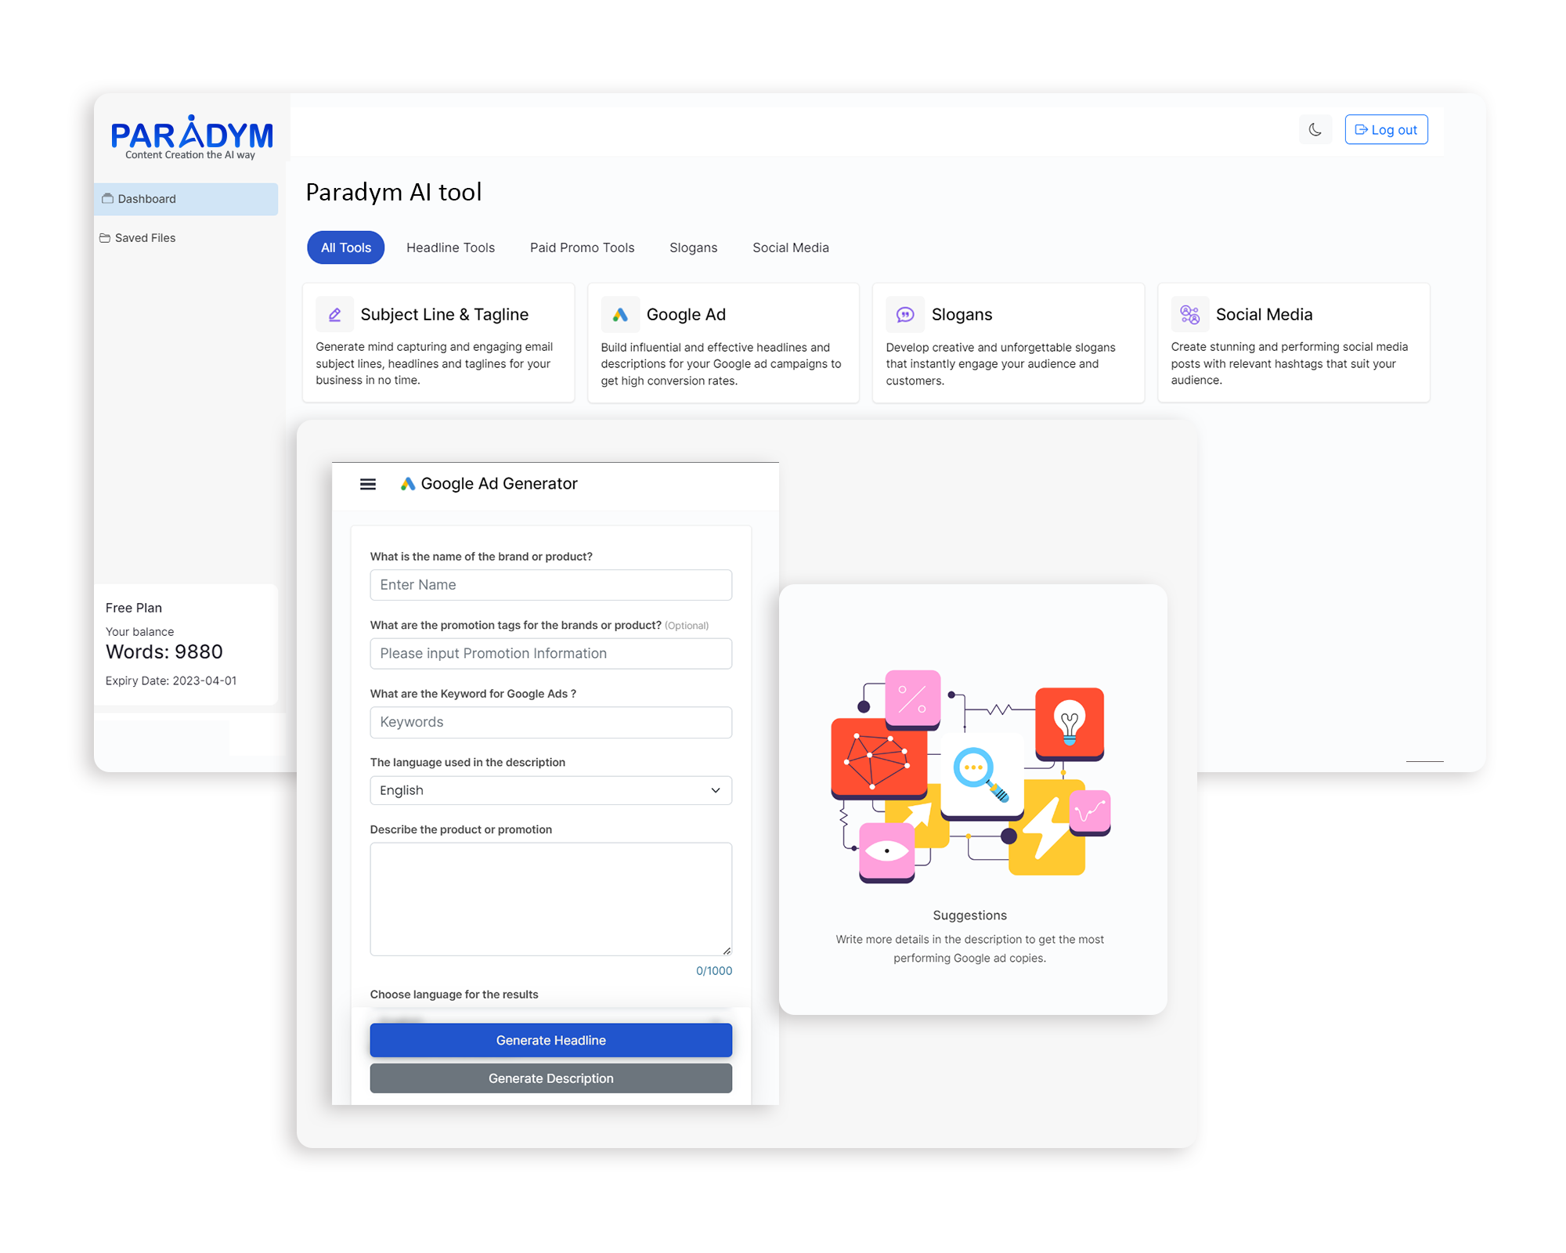Click the Subject Line & Tagline pen icon
The height and width of the screenshot is (1253, 1566).
pos(334,313)
